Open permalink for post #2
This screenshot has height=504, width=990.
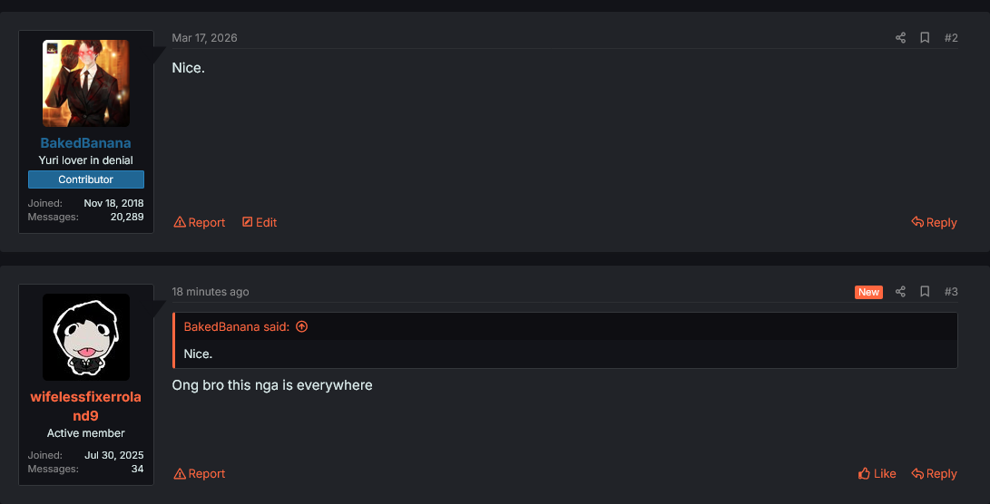[951, 38]
